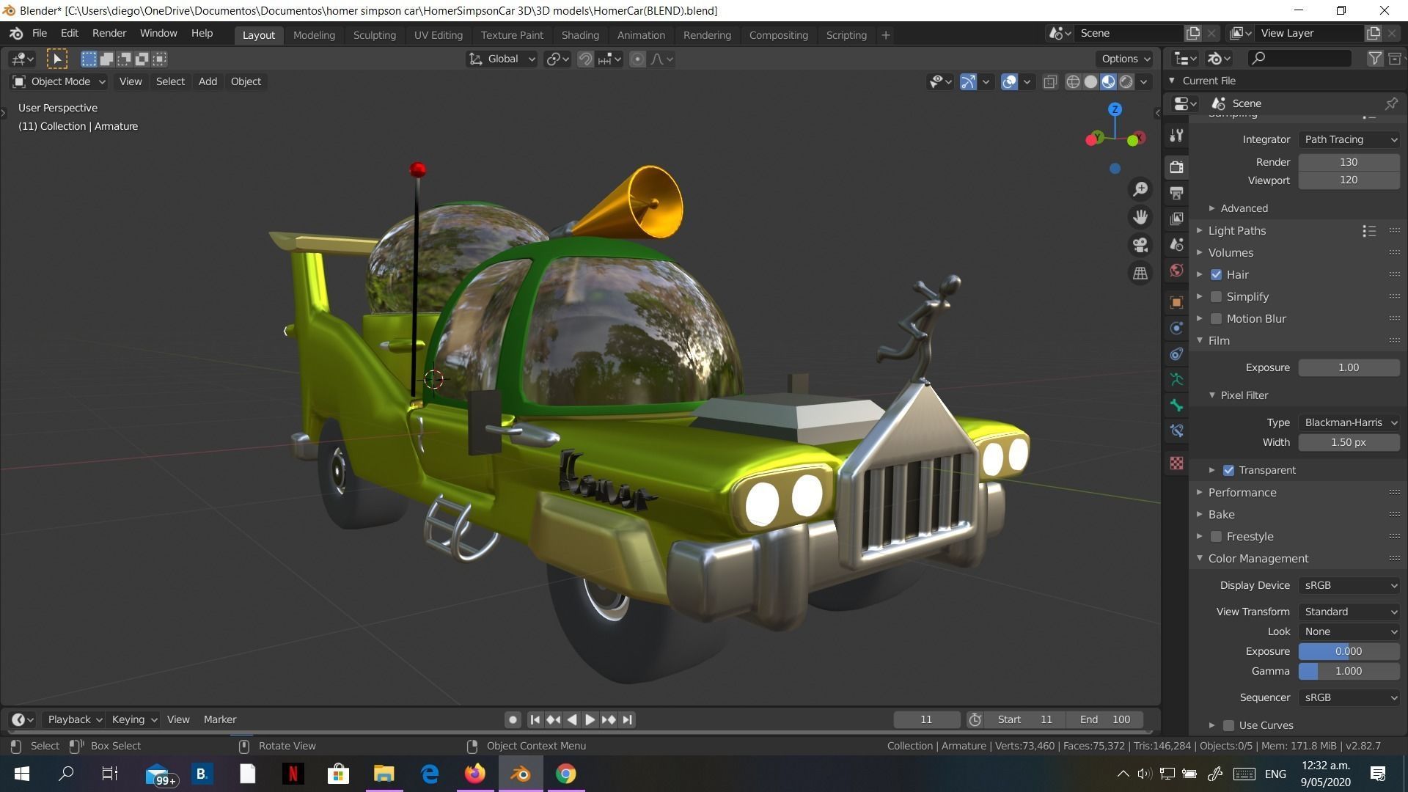The height and width of the screenshot is (792, 1408).
Task: Open the Pixel Filter Type dropdown
Action: coord(1349,422)
